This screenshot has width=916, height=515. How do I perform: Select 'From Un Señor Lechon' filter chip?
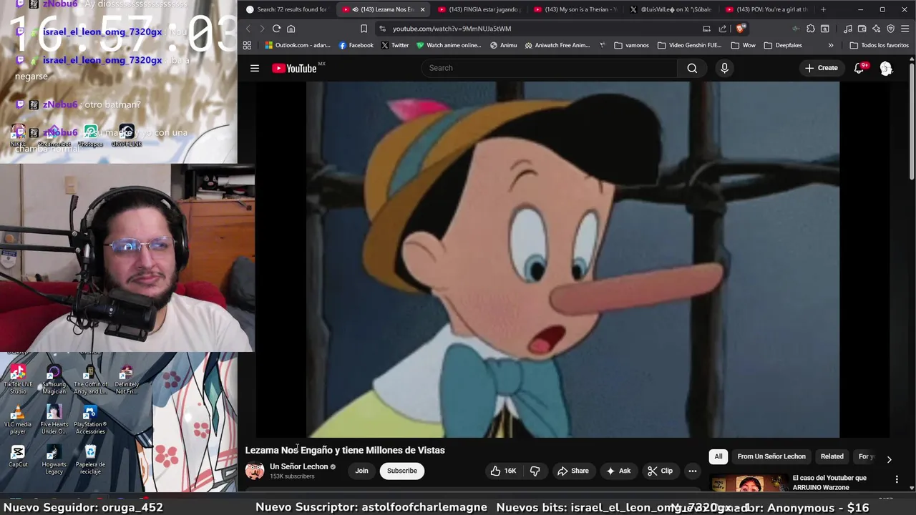[x=771, y=456]
